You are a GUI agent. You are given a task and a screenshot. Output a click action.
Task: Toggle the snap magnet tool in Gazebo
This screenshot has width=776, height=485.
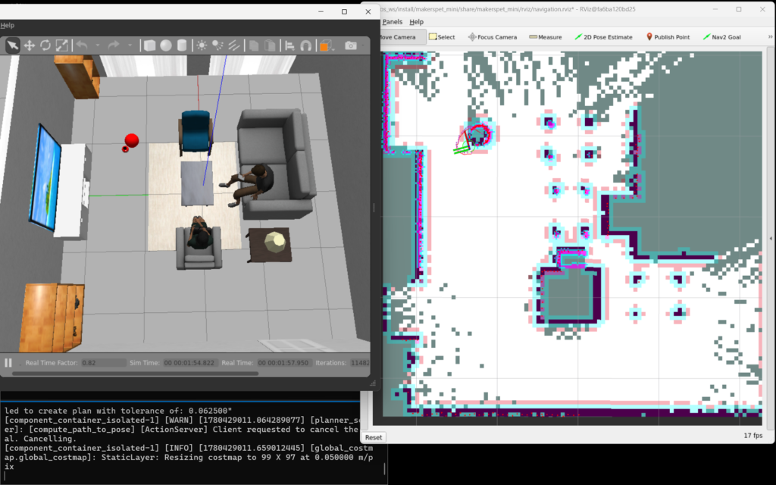tap(306, 45)
